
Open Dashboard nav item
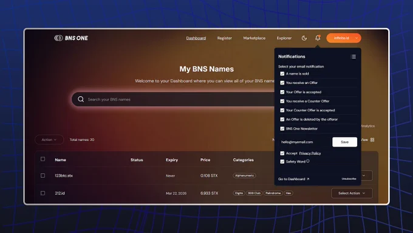pyautogui.click(x=196, y=38)
